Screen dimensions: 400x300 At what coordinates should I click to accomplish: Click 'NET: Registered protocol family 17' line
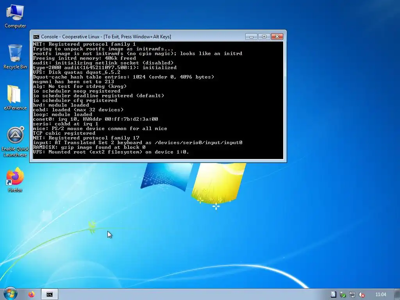click(86, 138)
